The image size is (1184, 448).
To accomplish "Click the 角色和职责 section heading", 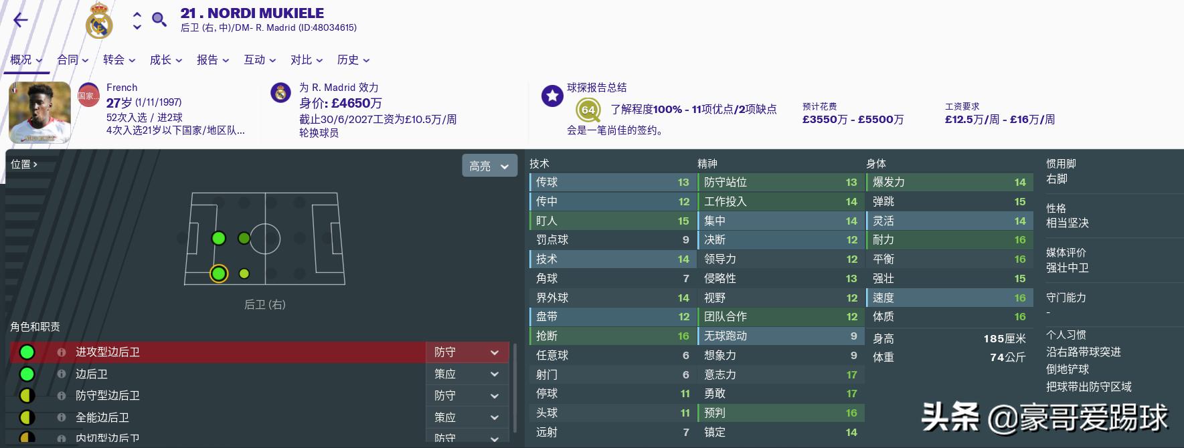I will 35,326.
